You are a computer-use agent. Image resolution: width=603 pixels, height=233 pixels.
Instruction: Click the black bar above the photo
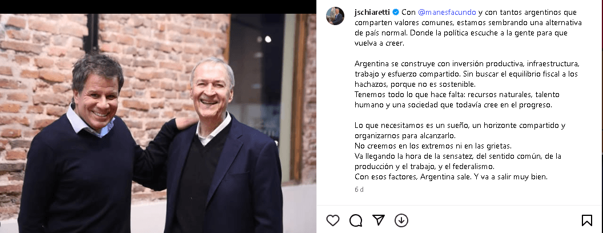pos(158,6)
